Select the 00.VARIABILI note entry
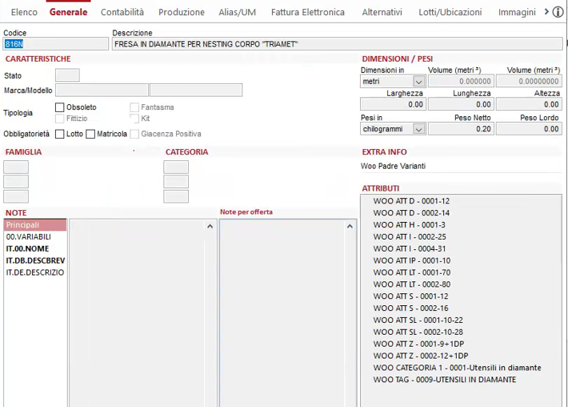 (x=29, y=237)
